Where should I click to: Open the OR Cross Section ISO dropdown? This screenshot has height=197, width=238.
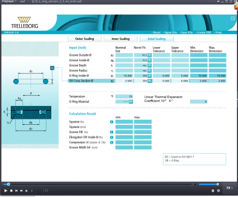point(150,81)
